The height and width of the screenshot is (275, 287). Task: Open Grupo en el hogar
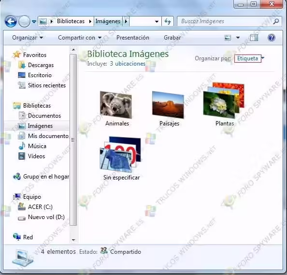click(x=41, y=177)
